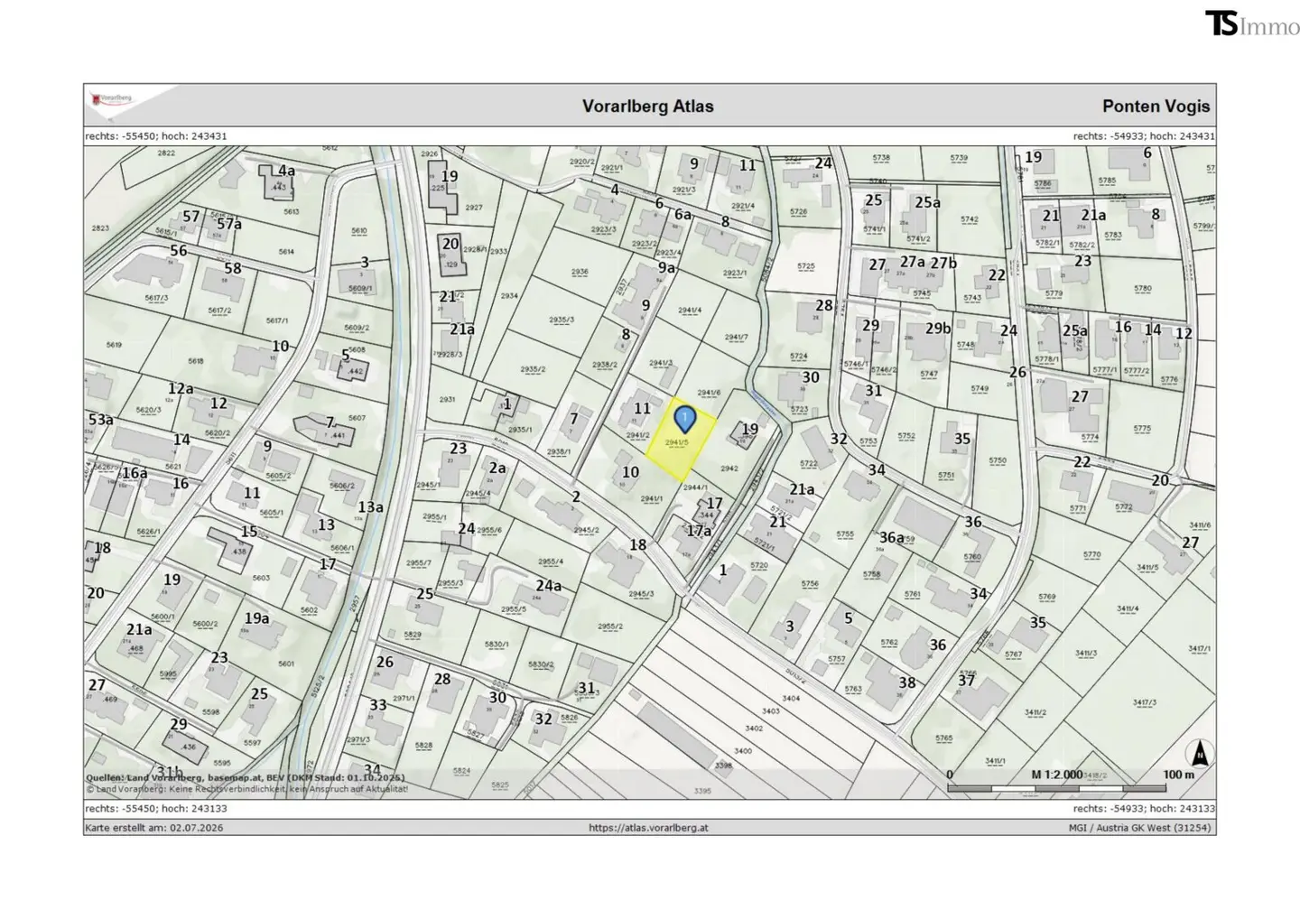
Task: Click house number 24a on the map
Action: (x=548, y=586)
